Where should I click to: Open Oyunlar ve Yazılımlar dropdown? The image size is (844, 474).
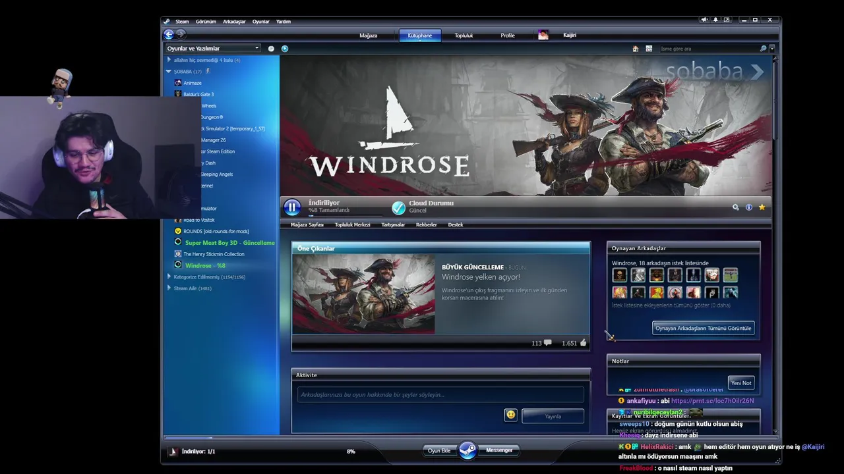tap(213, 48)
